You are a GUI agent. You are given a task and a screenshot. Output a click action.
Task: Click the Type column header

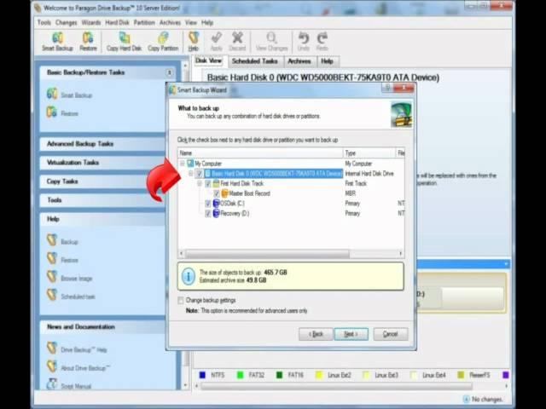click(369, 153)
